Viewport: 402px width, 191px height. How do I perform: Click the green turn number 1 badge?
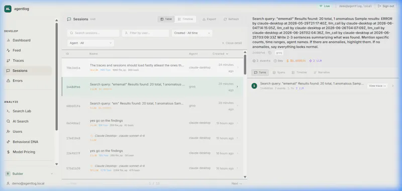(254, 86)
